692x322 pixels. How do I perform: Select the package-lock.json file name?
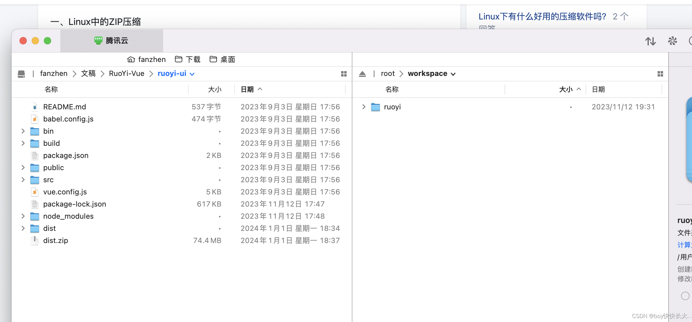(x=75, y=204)
